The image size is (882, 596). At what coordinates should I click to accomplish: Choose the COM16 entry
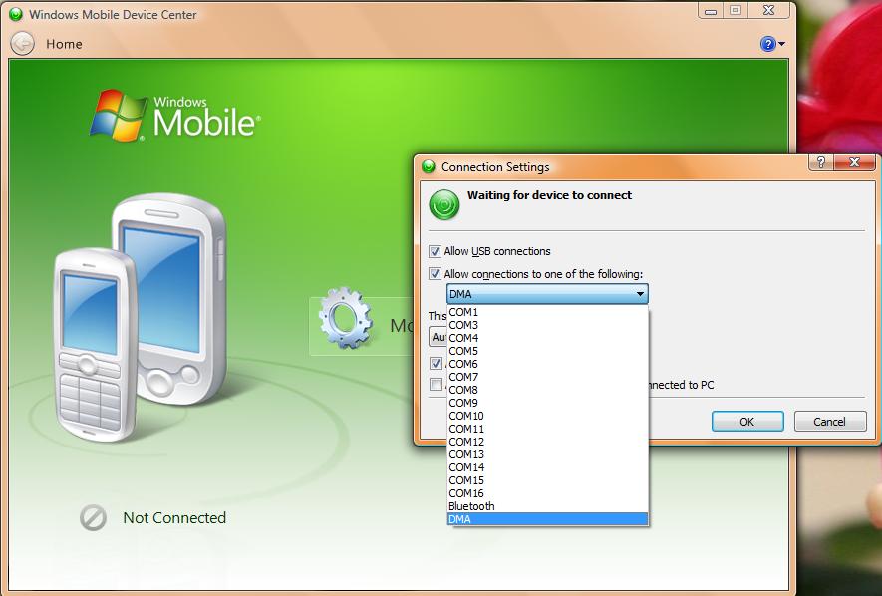coord(548,493)
